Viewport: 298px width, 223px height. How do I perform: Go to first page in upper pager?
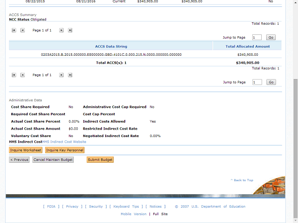[14, 30]
